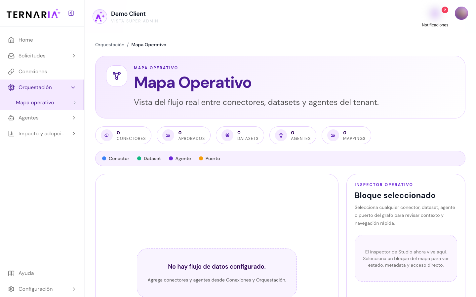Open the user profile avatar
Viewport: 476px width, 297px height.
click(461, 13)
